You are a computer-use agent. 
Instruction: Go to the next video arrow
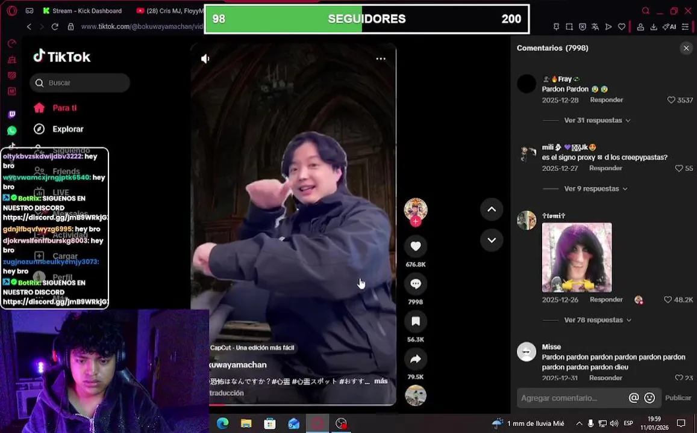[492, 240]
